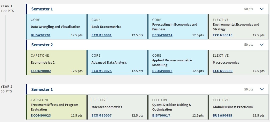The height and width of the screenshot is (122, 270).
Task: Open the ECON90016 elective code
Action: click(222, 35)
